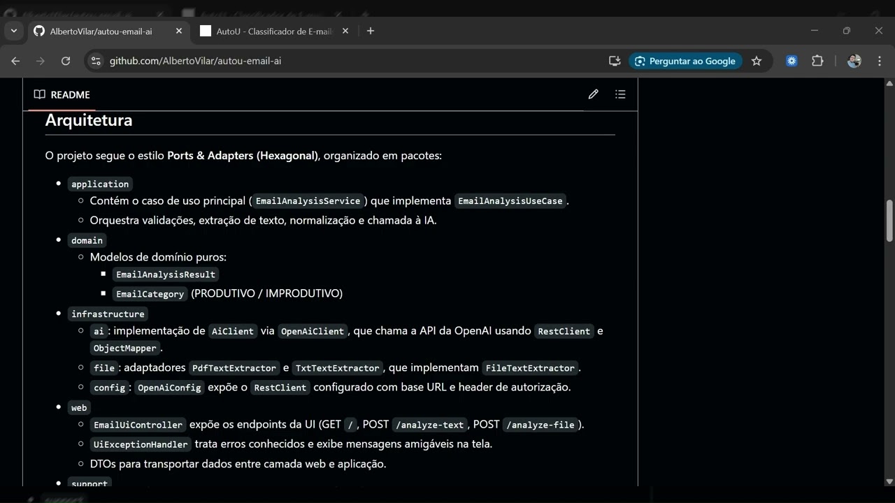Image resolution: width=895 pixels, height=503 pixels.
Task: Click the scrollbar down arrow
Action: coord(889,481)
